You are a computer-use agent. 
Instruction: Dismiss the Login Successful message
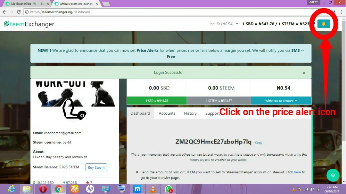point(304,73)
